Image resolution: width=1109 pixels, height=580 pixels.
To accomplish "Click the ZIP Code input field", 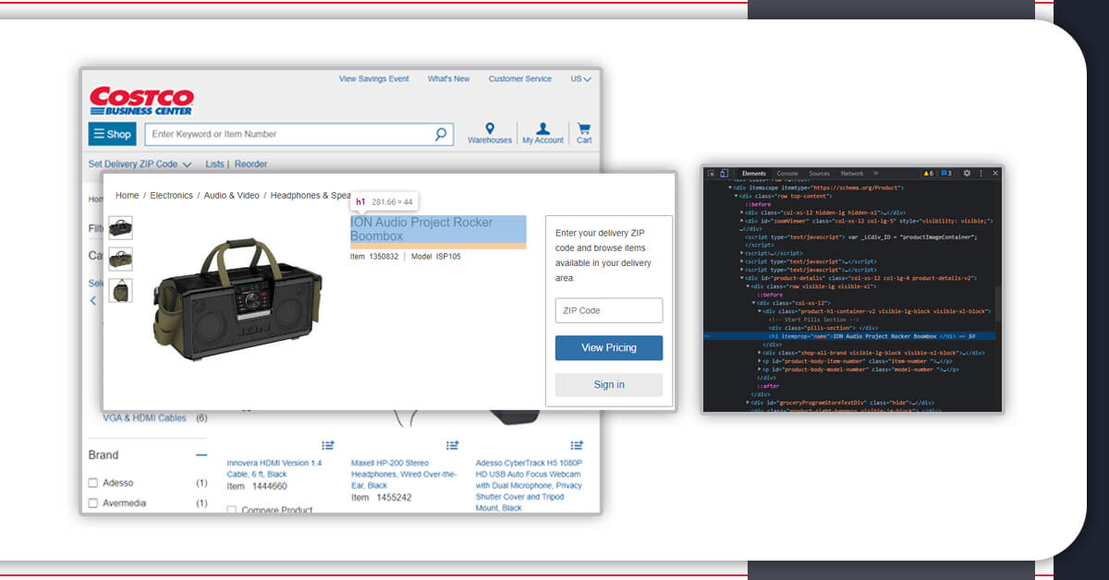I will coord(609,310).
